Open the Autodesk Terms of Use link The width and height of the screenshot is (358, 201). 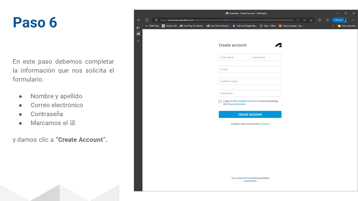coord(248,101)
